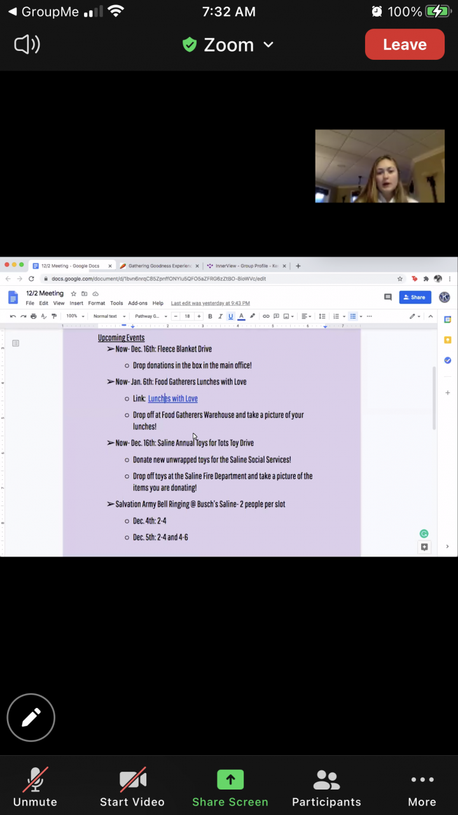Open the Tools menu
The image size is (458, 815).
coord(116,303)
